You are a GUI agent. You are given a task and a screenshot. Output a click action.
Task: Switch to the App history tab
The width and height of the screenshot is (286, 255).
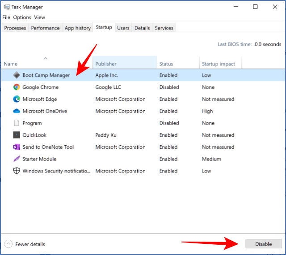[78, 28]
